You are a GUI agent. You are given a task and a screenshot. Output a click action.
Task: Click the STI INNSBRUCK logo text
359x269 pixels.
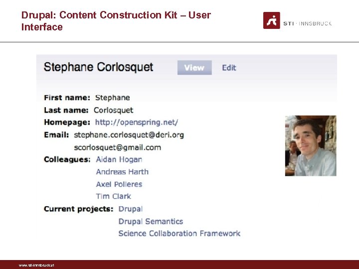[308, 23]
